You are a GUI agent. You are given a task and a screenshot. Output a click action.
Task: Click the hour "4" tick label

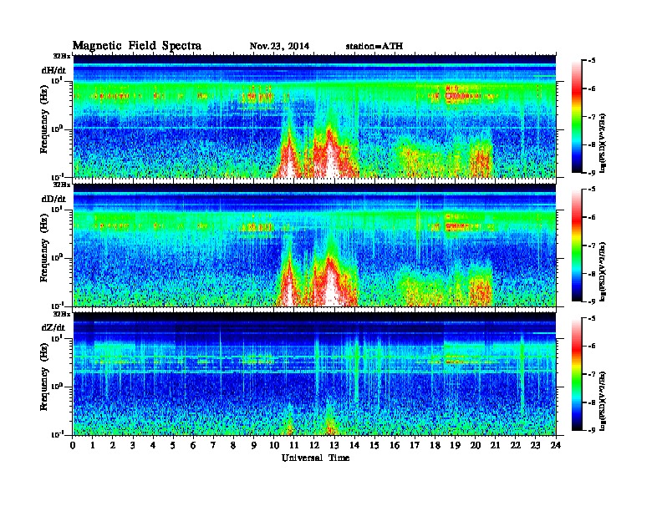coord(153,446)
